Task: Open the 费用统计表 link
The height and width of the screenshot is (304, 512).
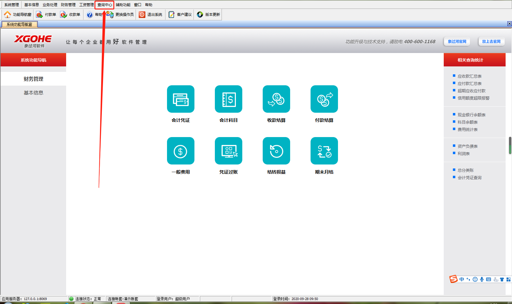Action: [468, 129]
